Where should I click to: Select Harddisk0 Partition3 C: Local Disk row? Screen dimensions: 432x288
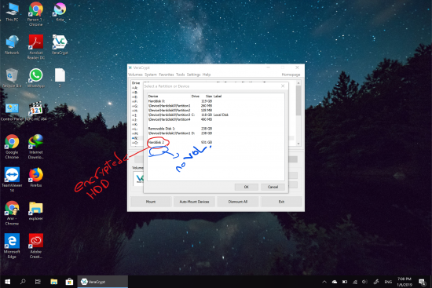point(216,115)
